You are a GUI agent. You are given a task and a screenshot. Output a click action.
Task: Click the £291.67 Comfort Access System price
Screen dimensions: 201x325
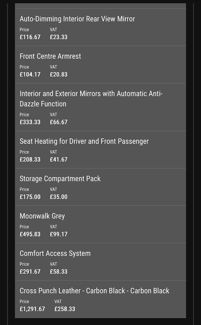(30, 271)
